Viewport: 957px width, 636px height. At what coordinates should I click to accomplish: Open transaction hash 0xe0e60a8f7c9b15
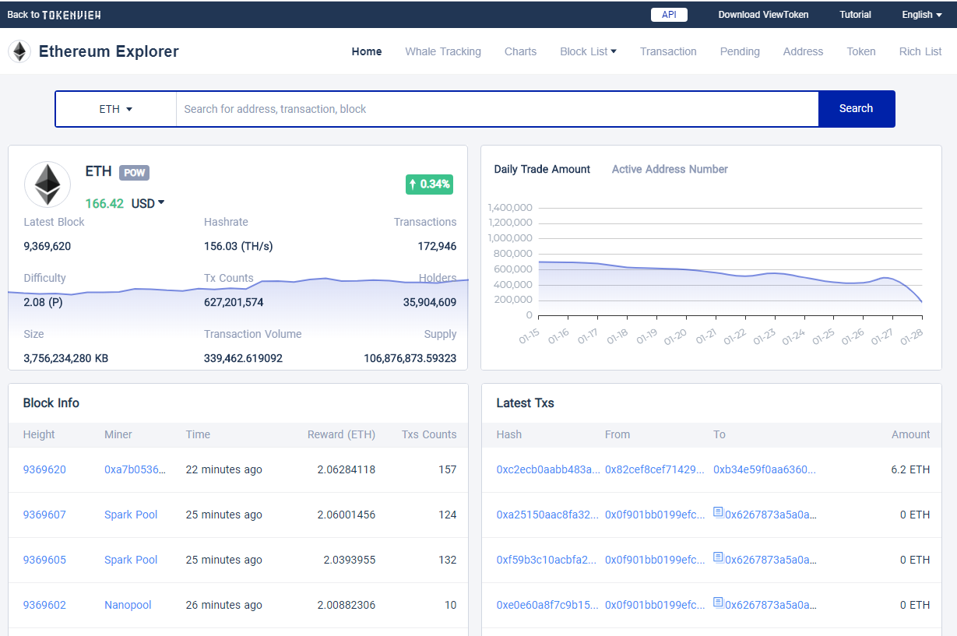point(548,605)
